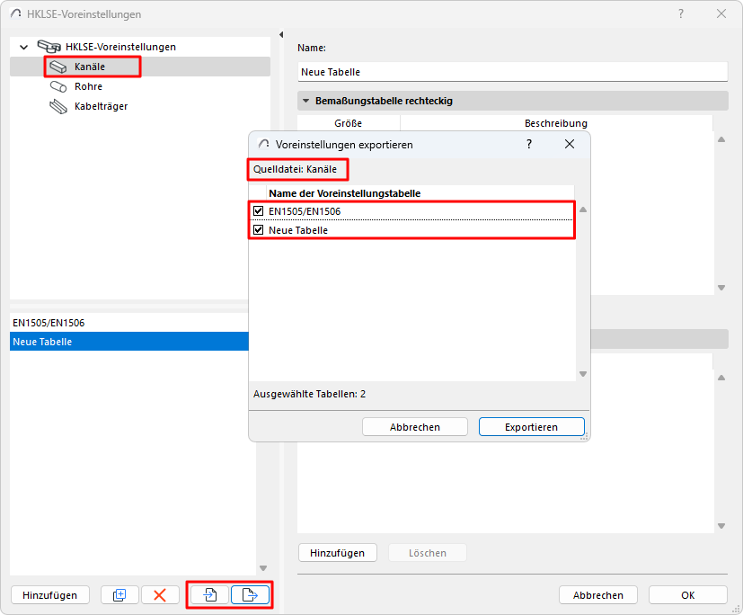
Task: Close the Voreinstellungen exportieren dialog
Action: tap(570, 144)
